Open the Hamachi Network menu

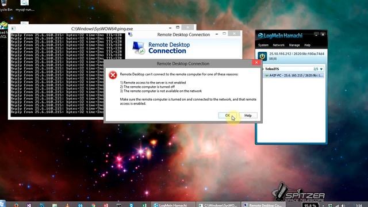pos(278,45)
